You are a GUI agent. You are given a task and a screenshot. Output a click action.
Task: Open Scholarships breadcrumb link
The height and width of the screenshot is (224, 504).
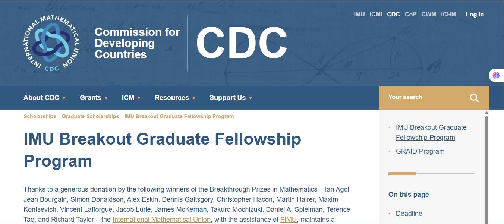[x=40, y=116]
